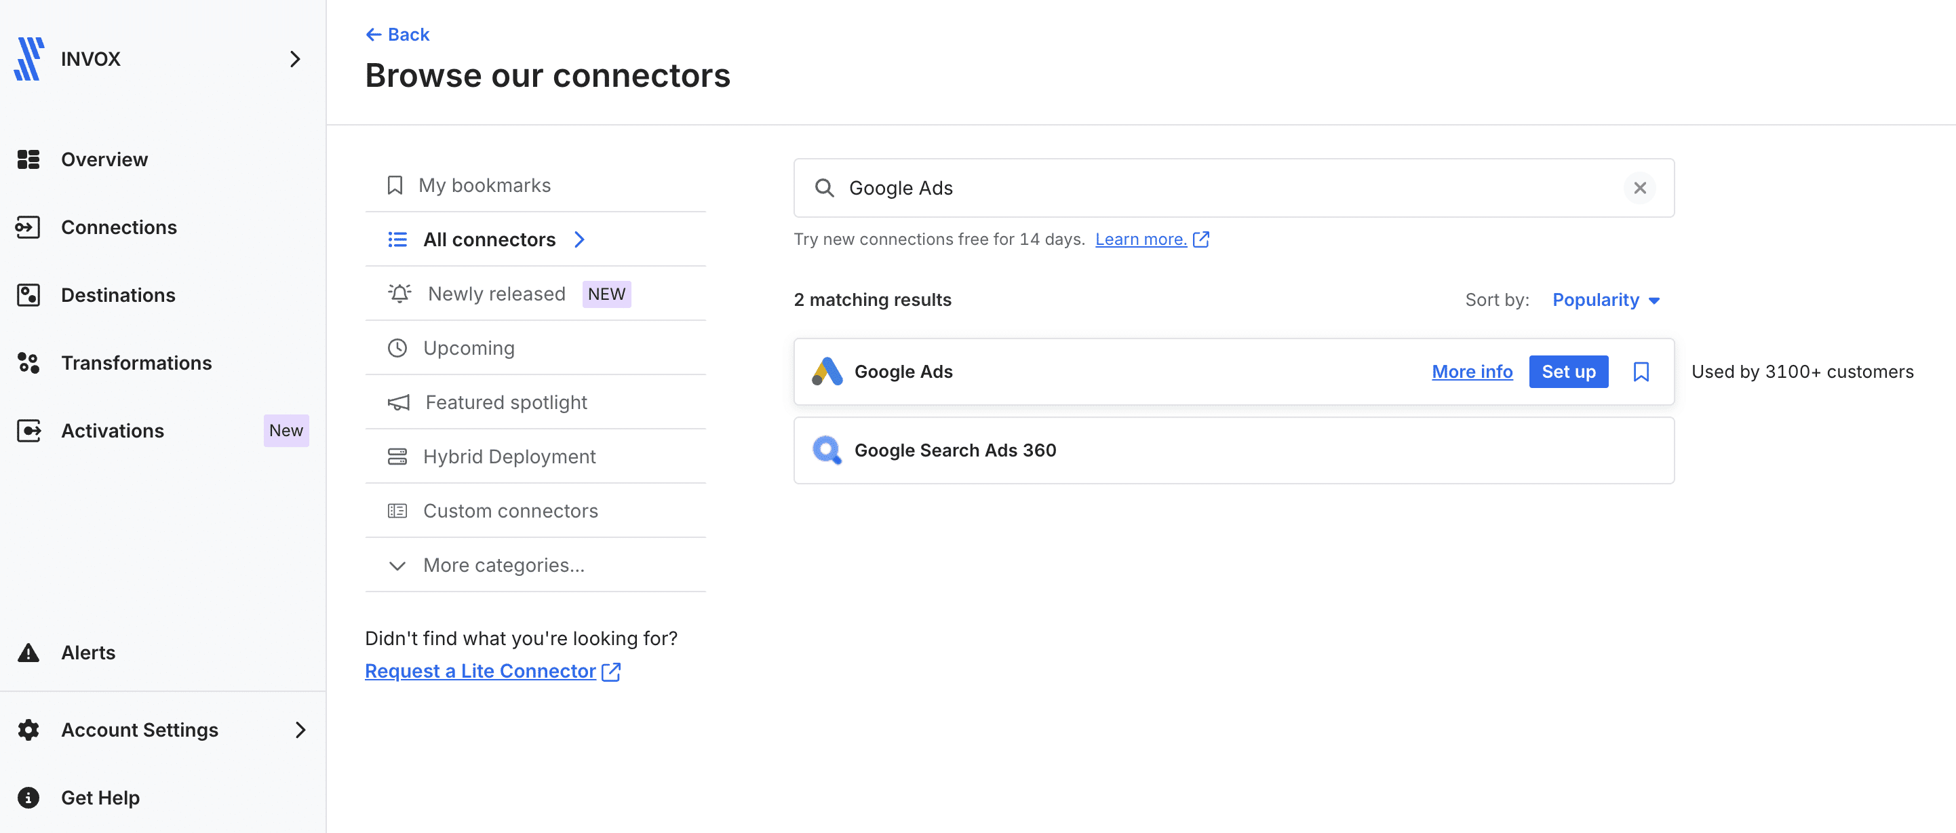Open Alerts page
The height and width of the screenshot is (833, 1956).
(88, 653)
